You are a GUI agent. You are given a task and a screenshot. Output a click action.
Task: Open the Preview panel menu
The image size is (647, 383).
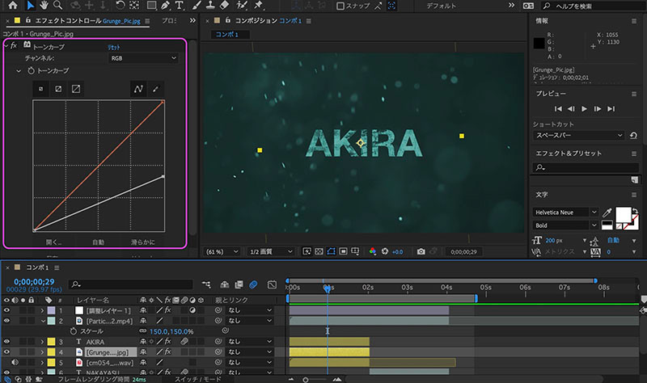[x=634, y=94]
